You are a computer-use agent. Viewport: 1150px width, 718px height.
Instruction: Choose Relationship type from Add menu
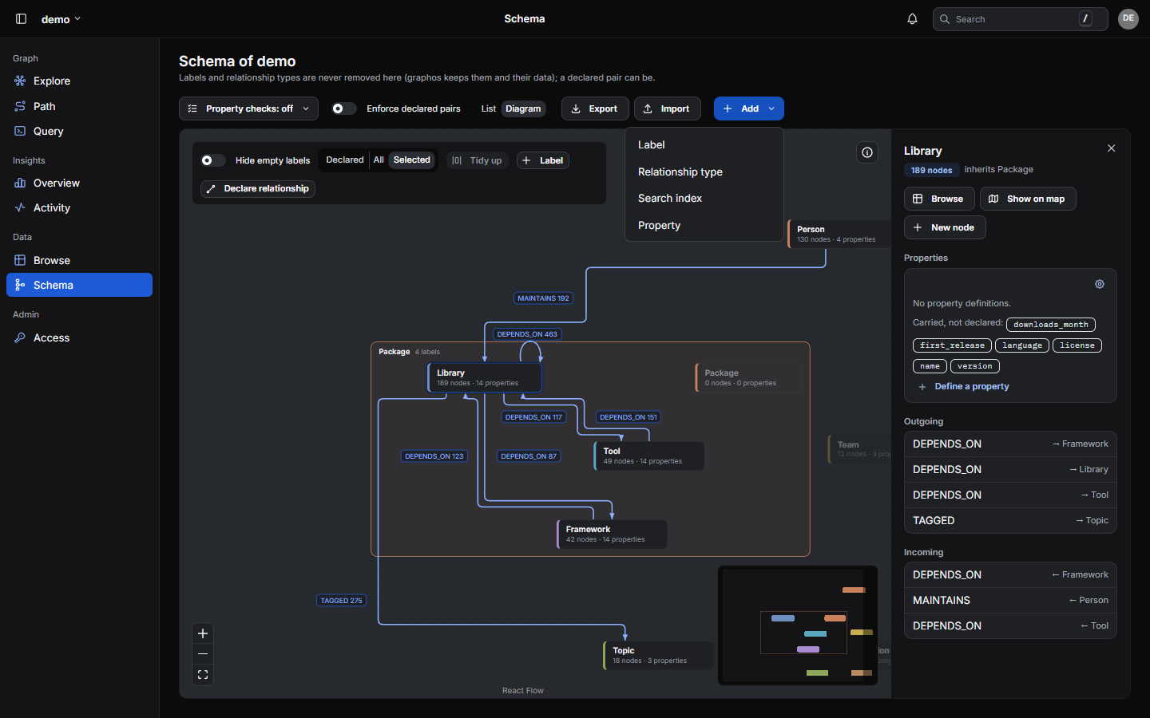tap(704, 172)
